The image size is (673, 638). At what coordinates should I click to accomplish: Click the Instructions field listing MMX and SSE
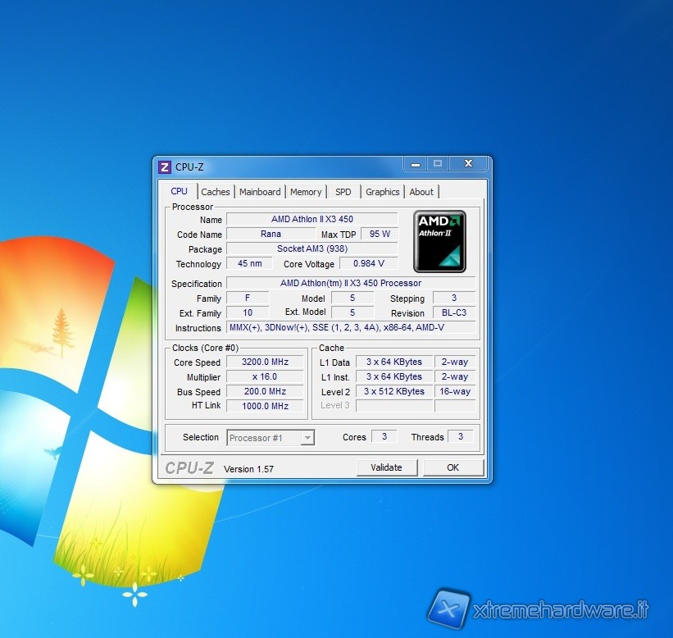(350, 328)
